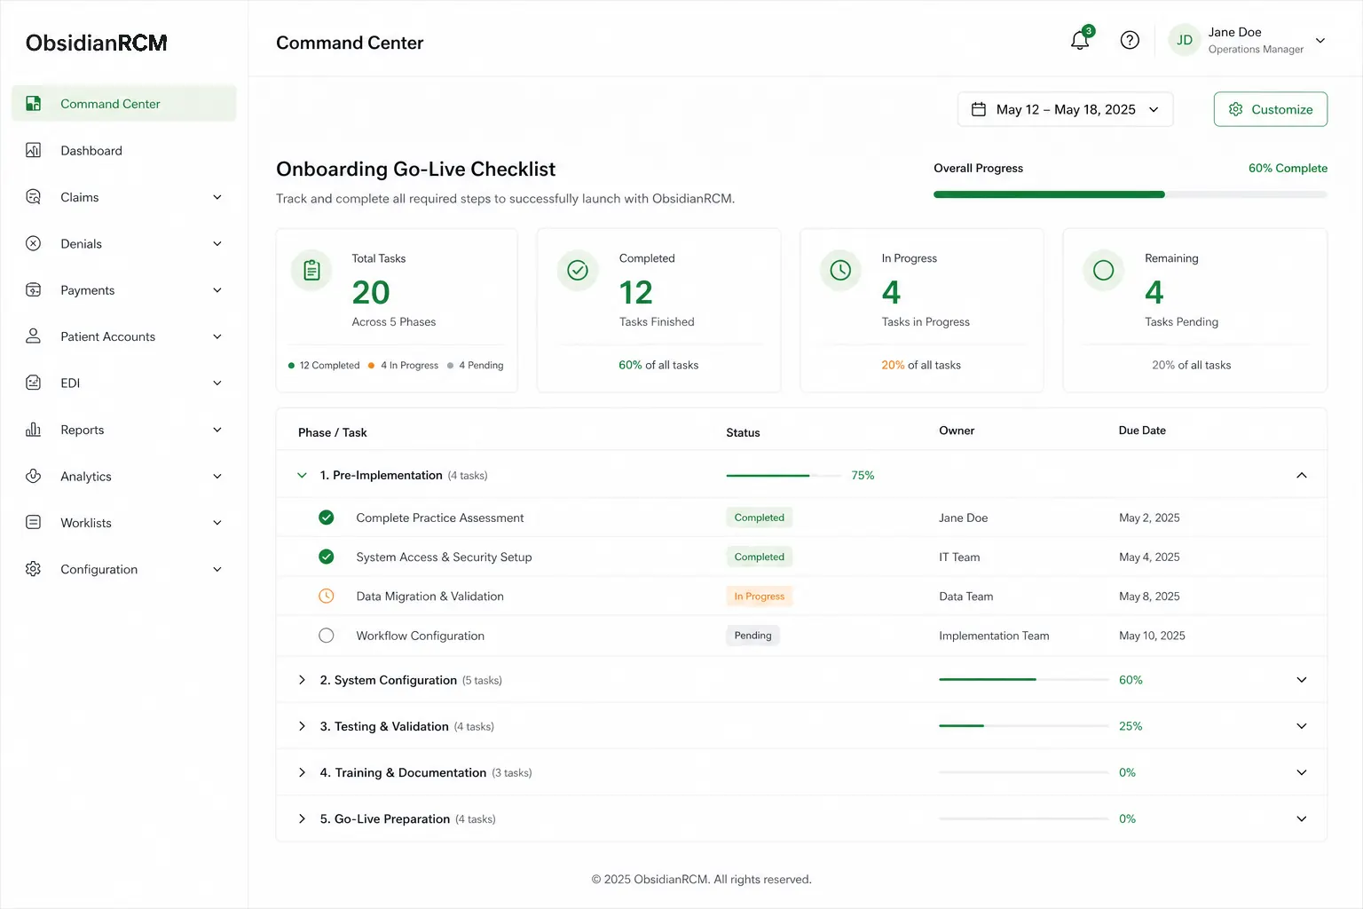Click the System Configuration 60% progress bar
The width and height of the screenshot is (1363, 909).
1023,680
